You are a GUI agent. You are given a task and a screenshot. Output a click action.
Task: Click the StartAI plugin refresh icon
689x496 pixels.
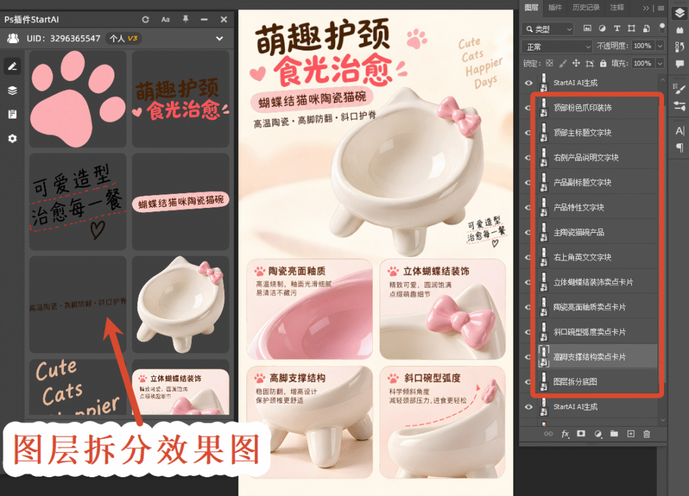pos(145,20)
